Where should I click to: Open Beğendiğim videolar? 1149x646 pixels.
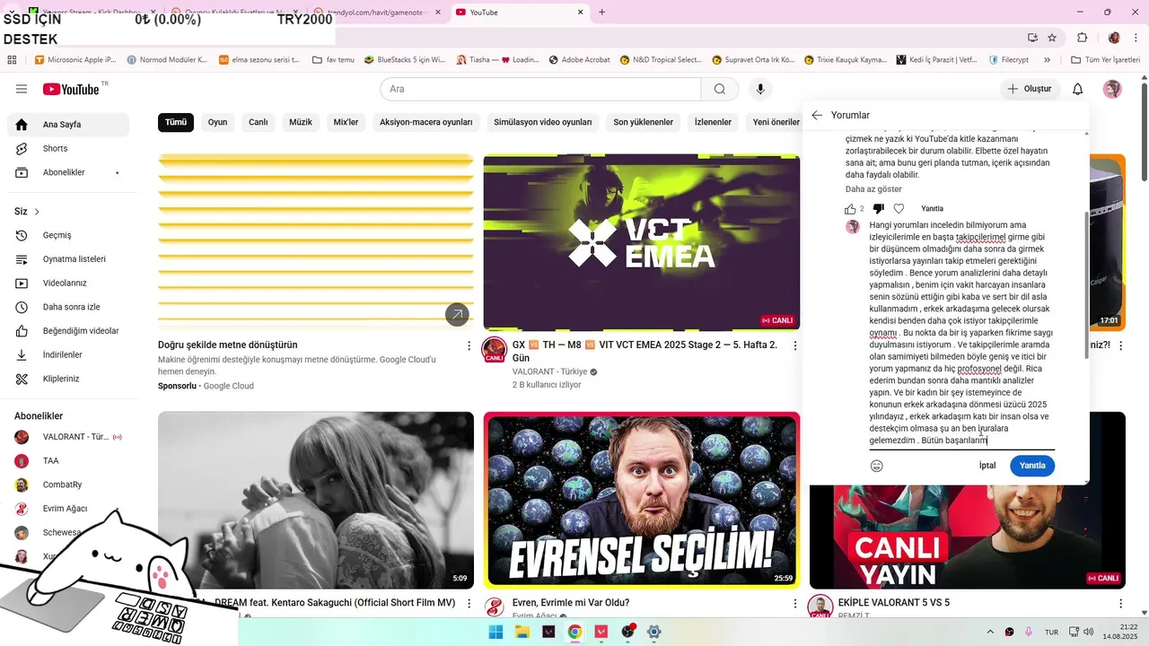[68, 331]
